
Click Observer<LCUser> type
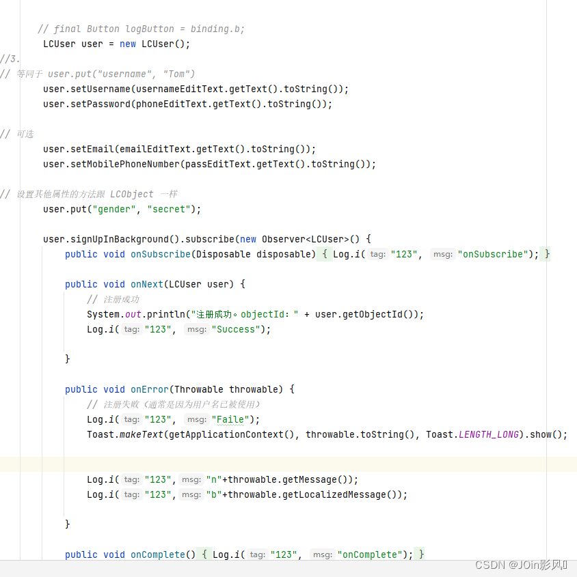(x=305, y=239)
